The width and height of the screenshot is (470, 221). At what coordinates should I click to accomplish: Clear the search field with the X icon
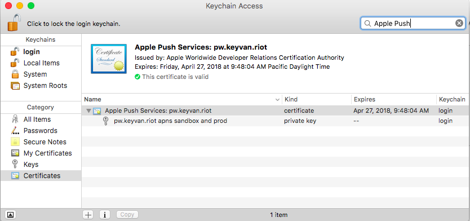click(x=459, y=23)
